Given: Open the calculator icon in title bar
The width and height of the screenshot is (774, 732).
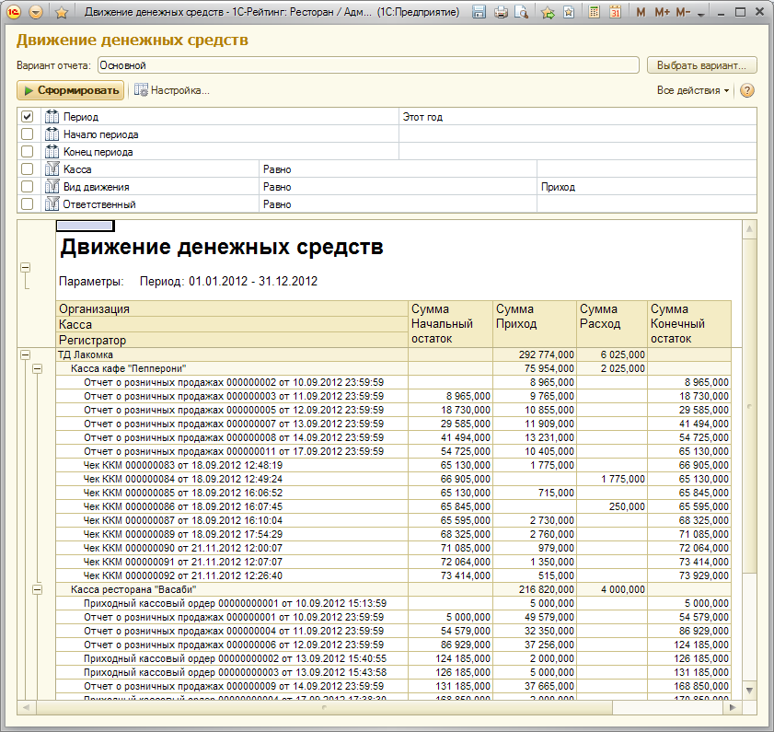Looking at the screenshot, I should pos(595,13).
